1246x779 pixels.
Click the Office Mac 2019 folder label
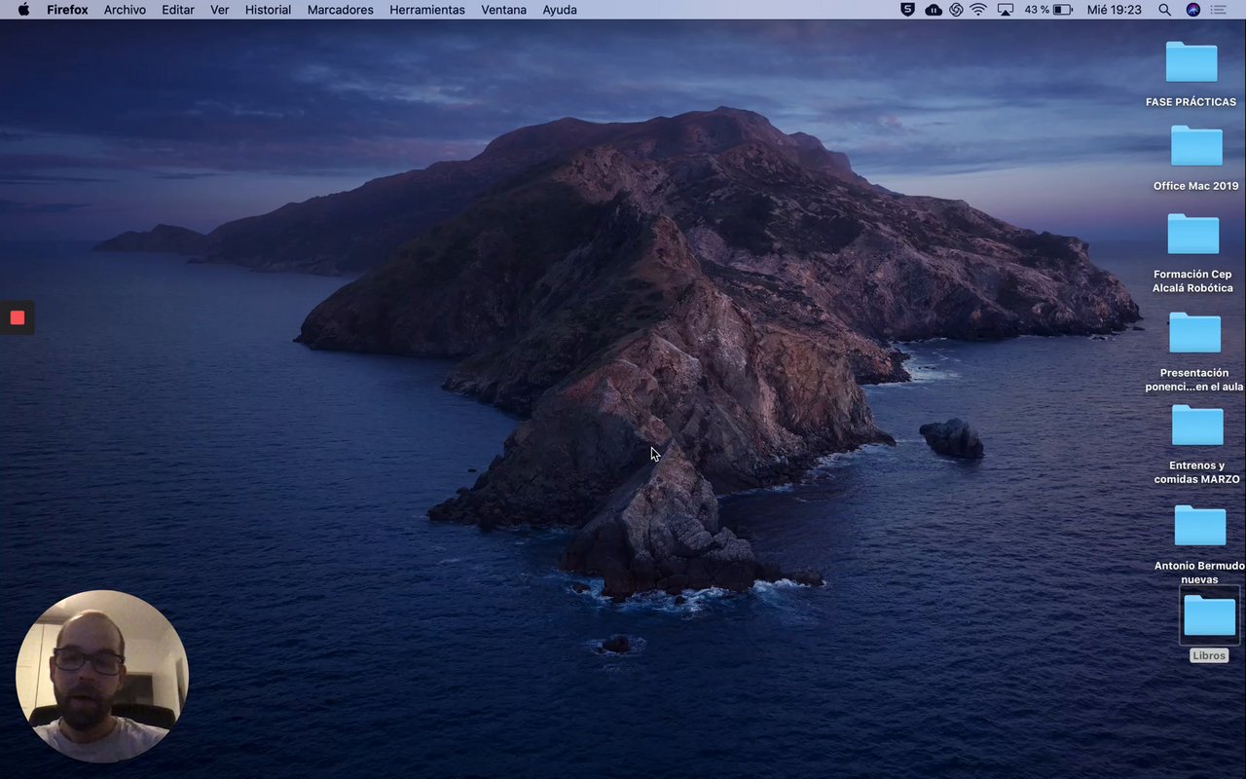pyautogui.click(x=1196, y=186)
